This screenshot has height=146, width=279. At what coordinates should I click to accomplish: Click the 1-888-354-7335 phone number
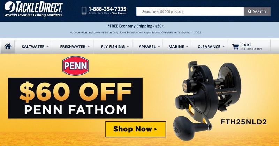coord(107,9)
